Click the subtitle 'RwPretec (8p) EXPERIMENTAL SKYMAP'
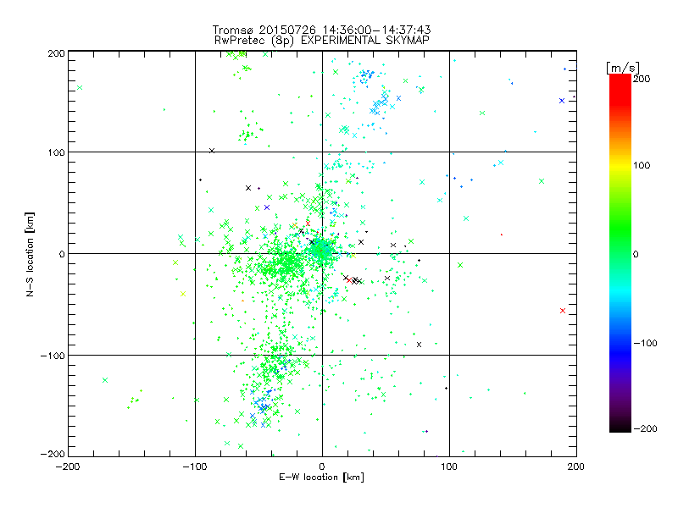The image size is (678, 508). pos(322,40)
